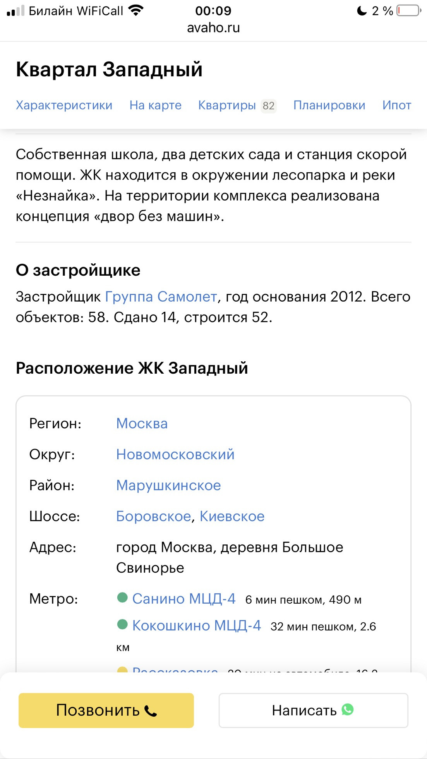Follow the Москва region link
This screenshot has width=427, height=759.
tap(142, 424)
